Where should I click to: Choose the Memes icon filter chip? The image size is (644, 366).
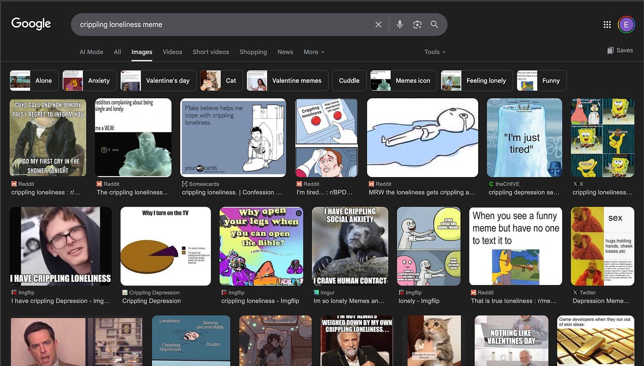tap(403, 81)
